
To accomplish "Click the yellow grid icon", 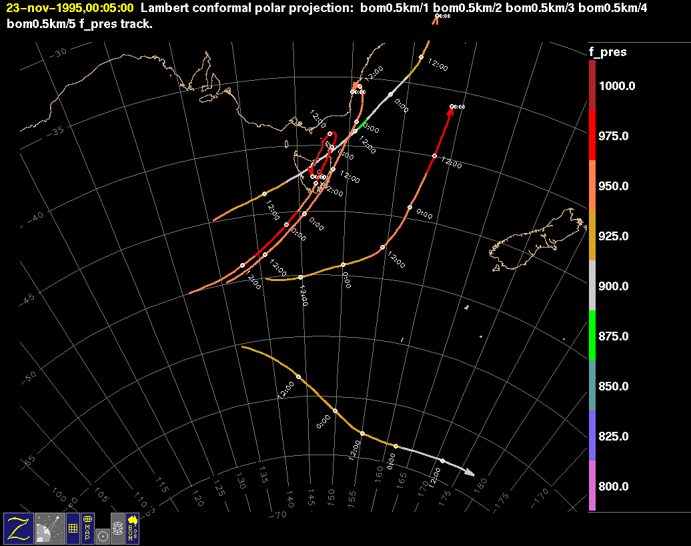I will click(x=72, y=528).
